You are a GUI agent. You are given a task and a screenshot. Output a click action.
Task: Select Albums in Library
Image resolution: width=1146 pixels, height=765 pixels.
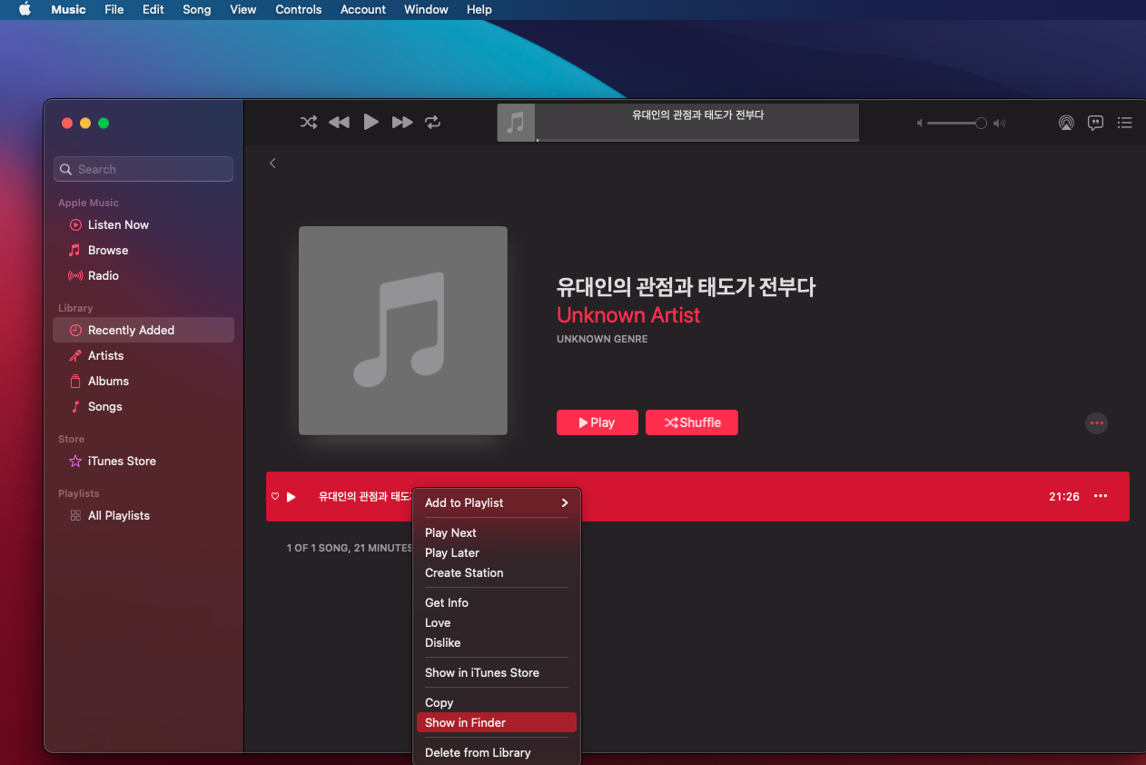coord(108,381)
